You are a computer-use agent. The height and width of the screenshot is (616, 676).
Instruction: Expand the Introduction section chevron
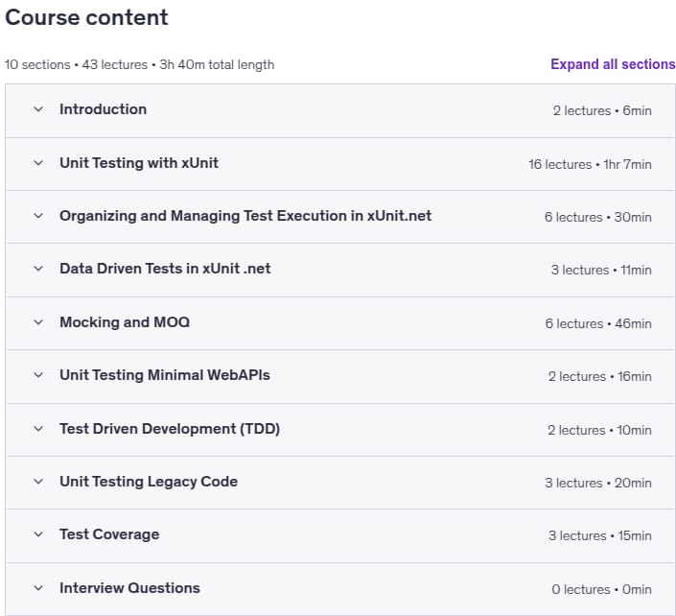38,109
